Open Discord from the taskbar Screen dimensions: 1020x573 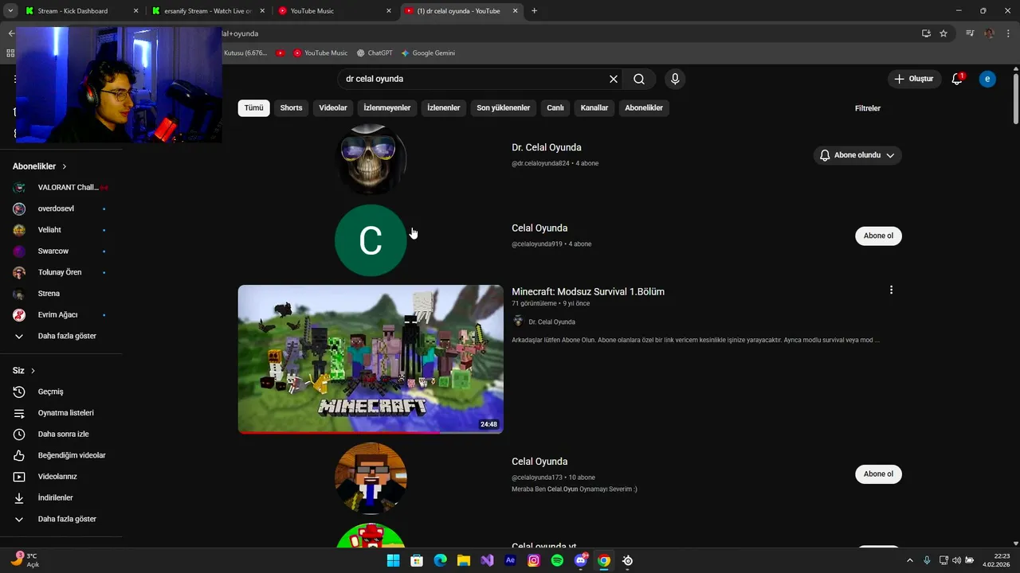click(581, 560)
